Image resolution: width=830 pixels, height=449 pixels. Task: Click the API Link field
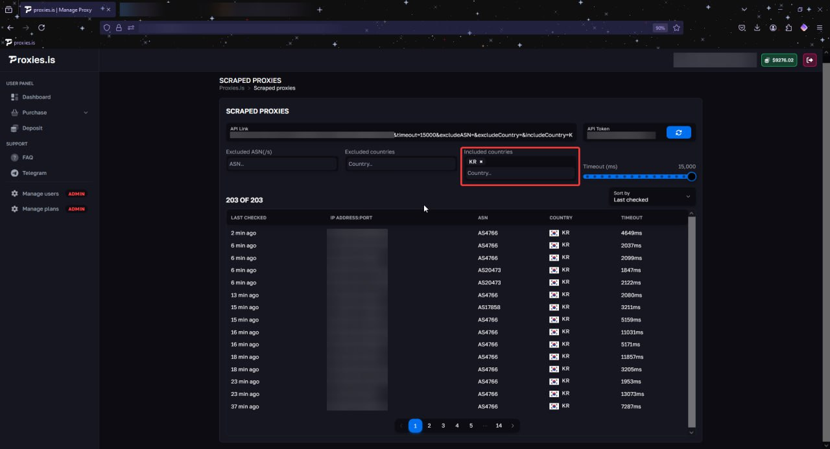(x=401, y=132)
